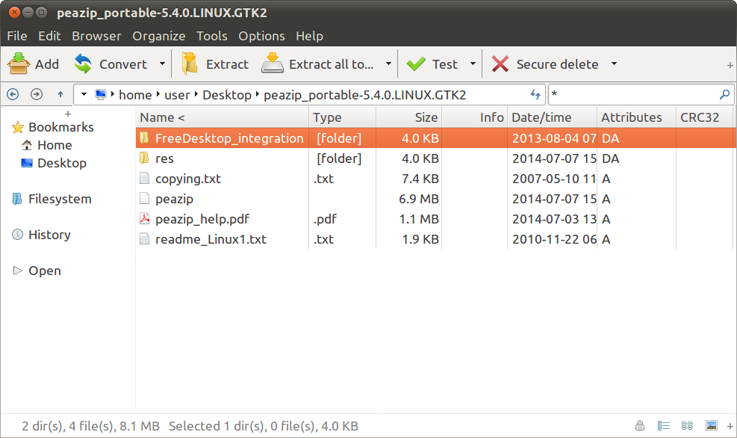The image size is (737, 438).
Task: Sort by Type column header
Action: click(343, 117)
